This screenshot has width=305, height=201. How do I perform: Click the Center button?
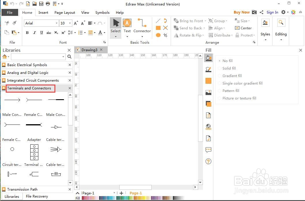pos(243,28)
